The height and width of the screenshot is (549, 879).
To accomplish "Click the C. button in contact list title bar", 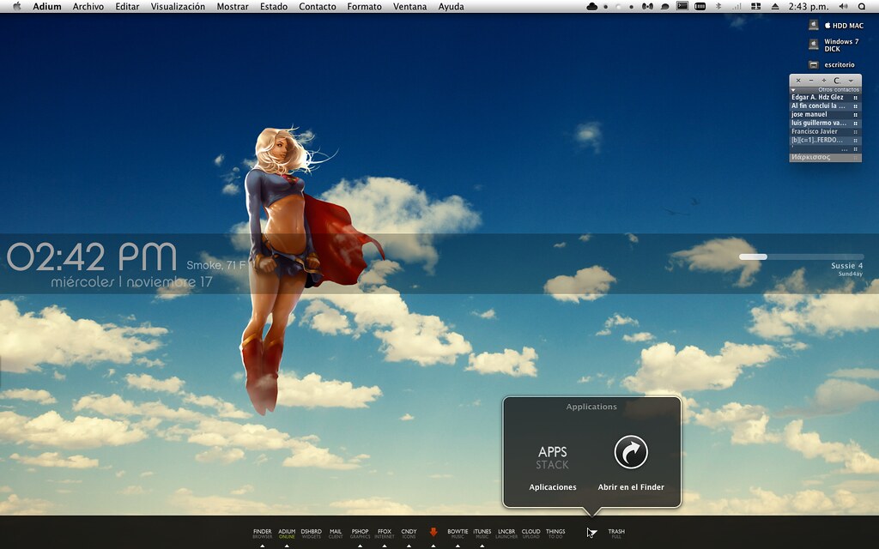I will [x=837, y=81].
